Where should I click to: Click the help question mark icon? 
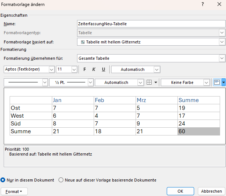(203, 4)
